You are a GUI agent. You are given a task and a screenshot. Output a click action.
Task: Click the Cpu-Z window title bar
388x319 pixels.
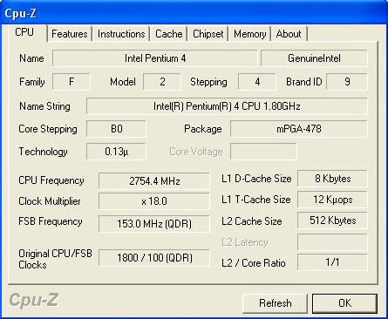pos(194,13)
